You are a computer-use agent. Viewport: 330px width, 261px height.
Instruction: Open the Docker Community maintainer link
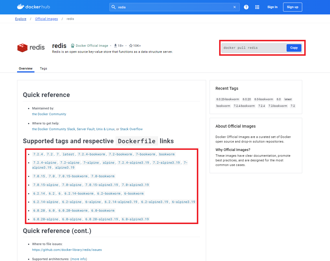49,114
